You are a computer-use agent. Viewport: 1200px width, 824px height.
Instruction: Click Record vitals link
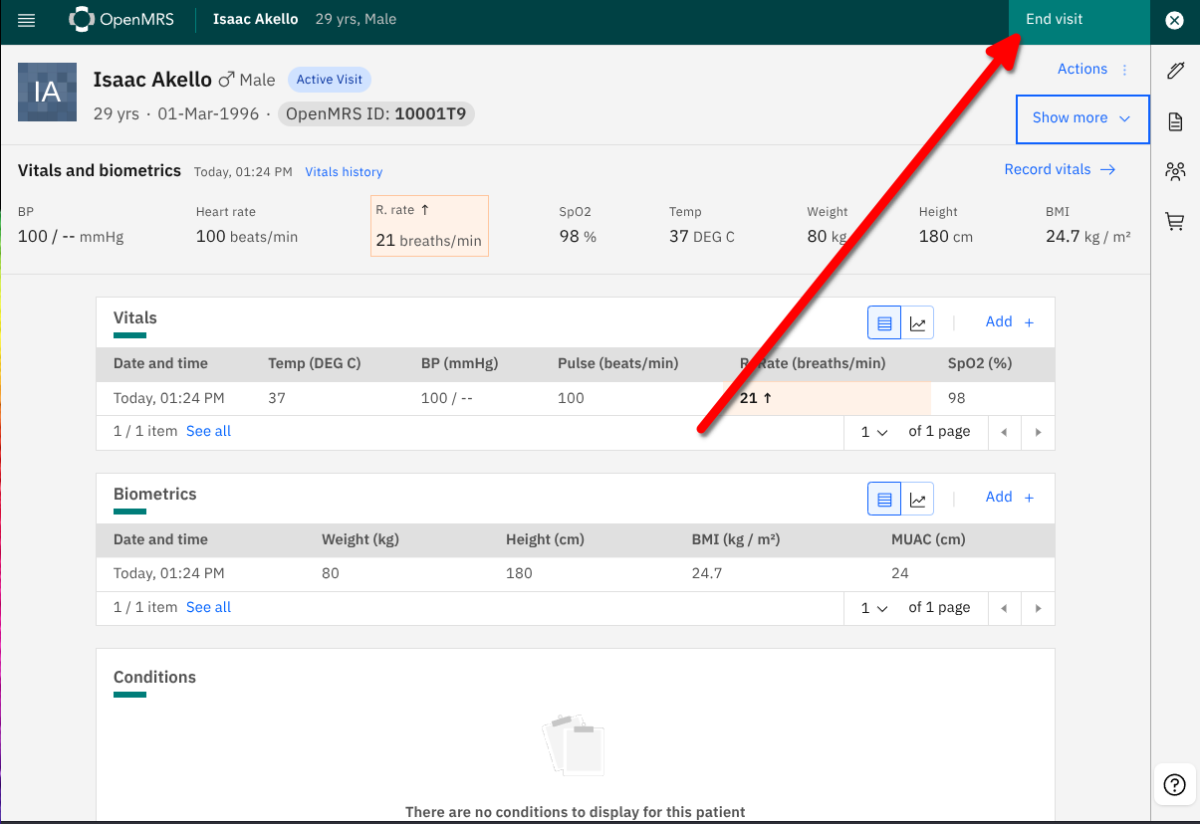[1060, 170]
